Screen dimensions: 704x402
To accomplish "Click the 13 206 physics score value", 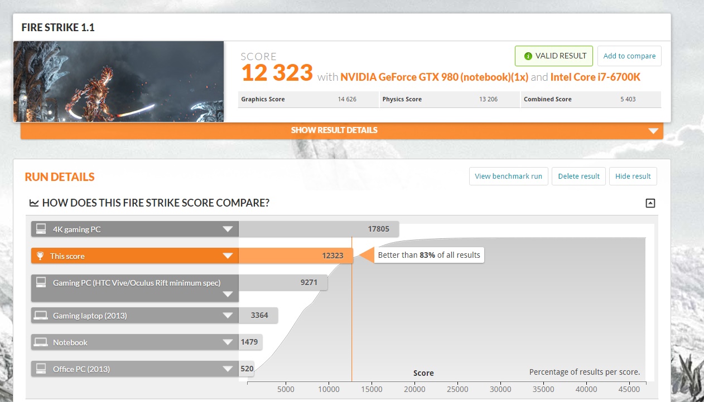I will pos(489,99).
